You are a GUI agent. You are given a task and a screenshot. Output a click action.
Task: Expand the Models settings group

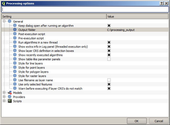[4, 93]
